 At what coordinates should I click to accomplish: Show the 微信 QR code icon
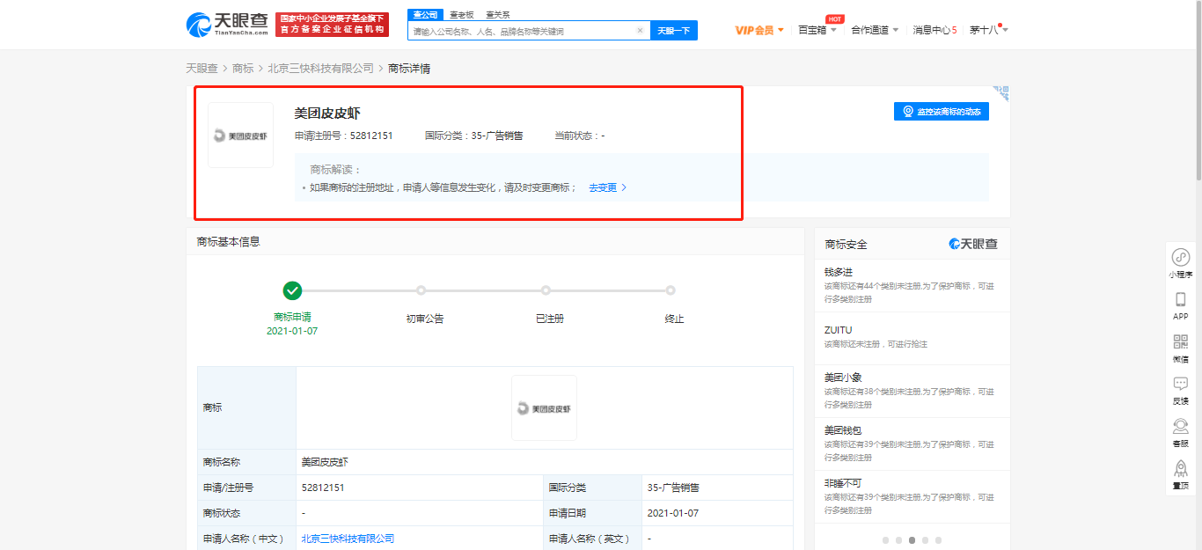(x=1180, y=342)
